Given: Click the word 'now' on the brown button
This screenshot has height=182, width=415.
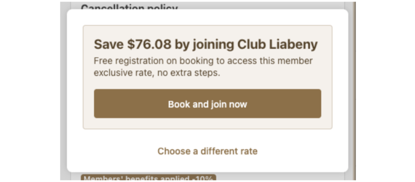Looking at the screenshot, I should [x=238, y=104].
